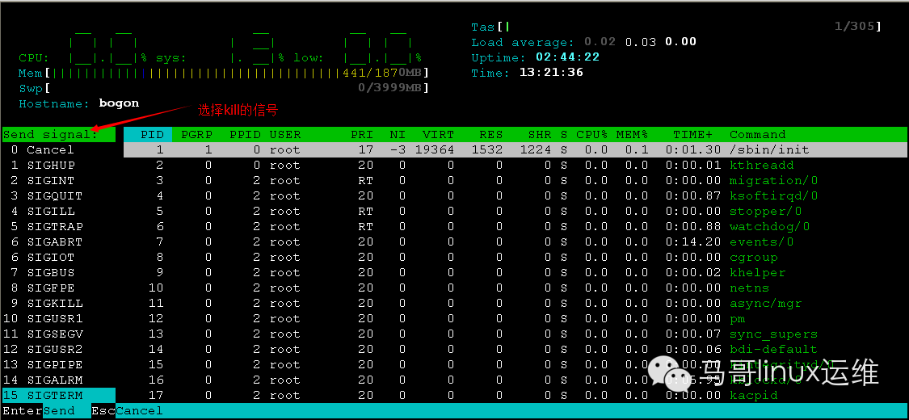The image size is (909, 420).
Task: Click the USER column header
Action: (284, 134)
